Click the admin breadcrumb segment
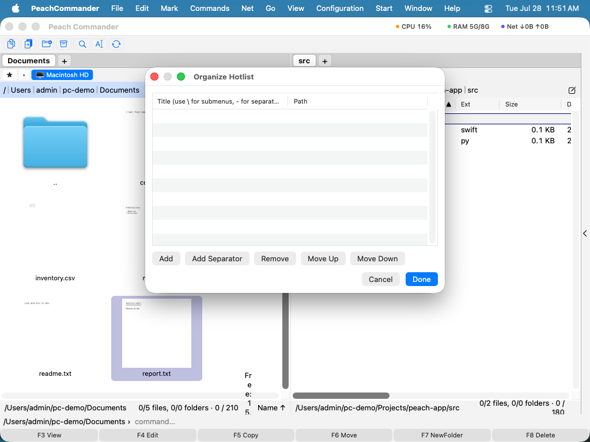The height and width of the screenshot is (442, 590). (x=47, y=90)
